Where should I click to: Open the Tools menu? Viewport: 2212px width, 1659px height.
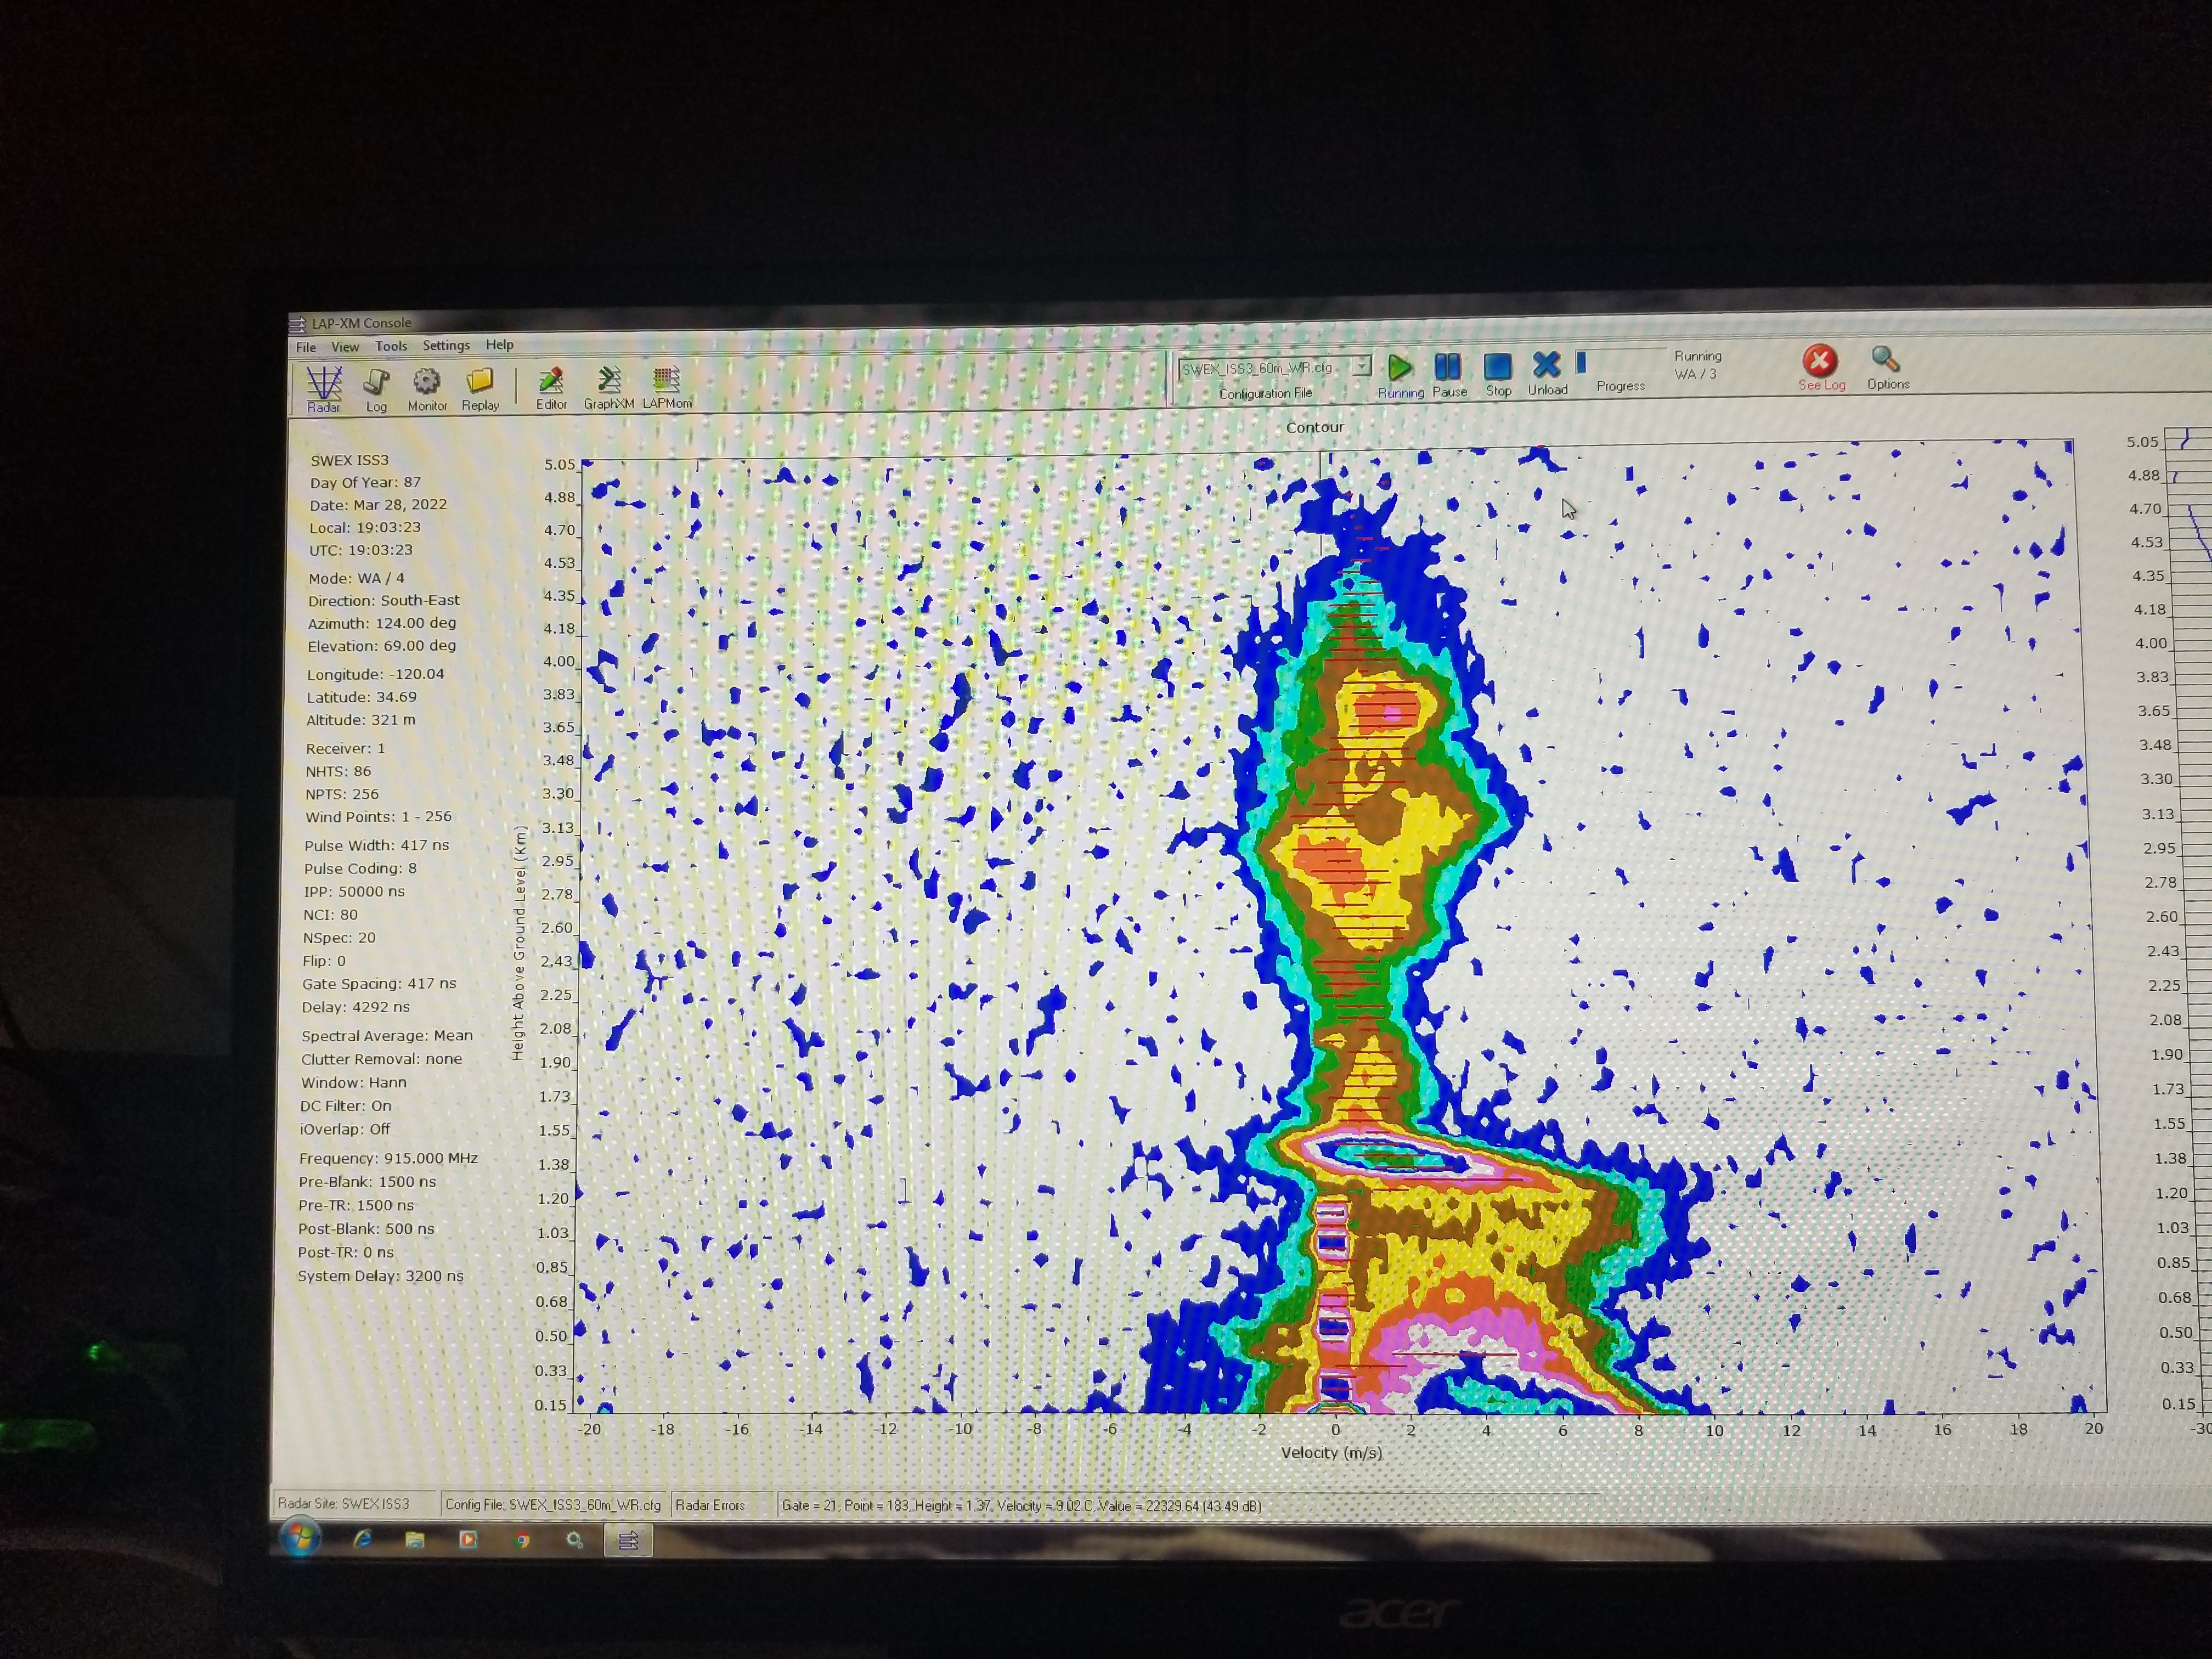[x=391, y=346]
